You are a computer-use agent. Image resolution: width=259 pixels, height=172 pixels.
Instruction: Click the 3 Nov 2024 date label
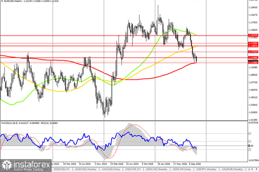(100, 164)
